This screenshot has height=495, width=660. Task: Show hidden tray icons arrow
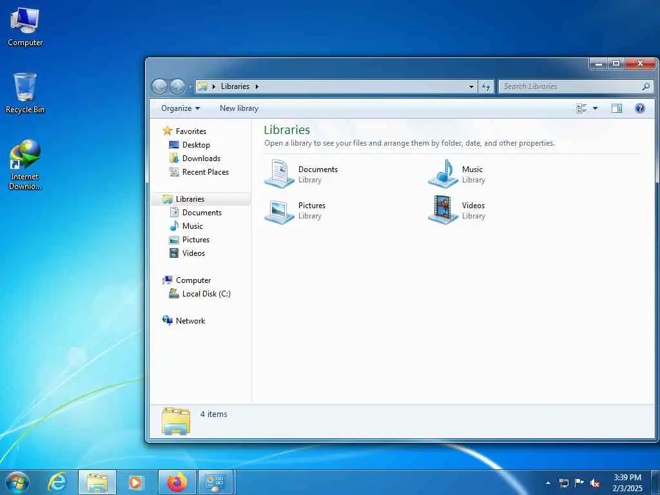[x=548, y=482]
